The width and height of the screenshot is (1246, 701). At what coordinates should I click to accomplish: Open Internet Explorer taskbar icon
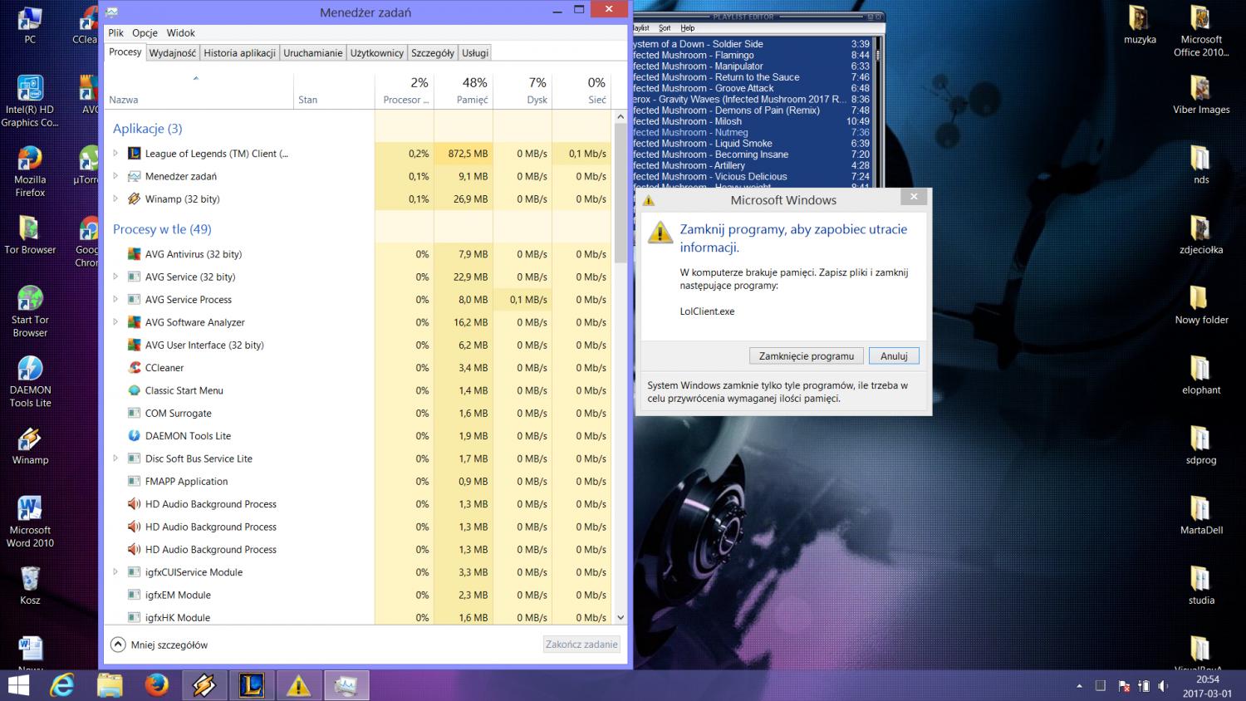tap(62, 685)
